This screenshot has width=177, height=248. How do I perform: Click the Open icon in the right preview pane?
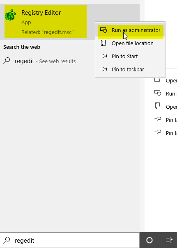(x=158, y=80)
